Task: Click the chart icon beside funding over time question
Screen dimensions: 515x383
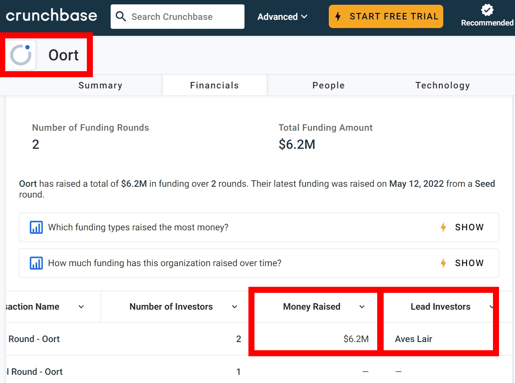Action: 36,263
